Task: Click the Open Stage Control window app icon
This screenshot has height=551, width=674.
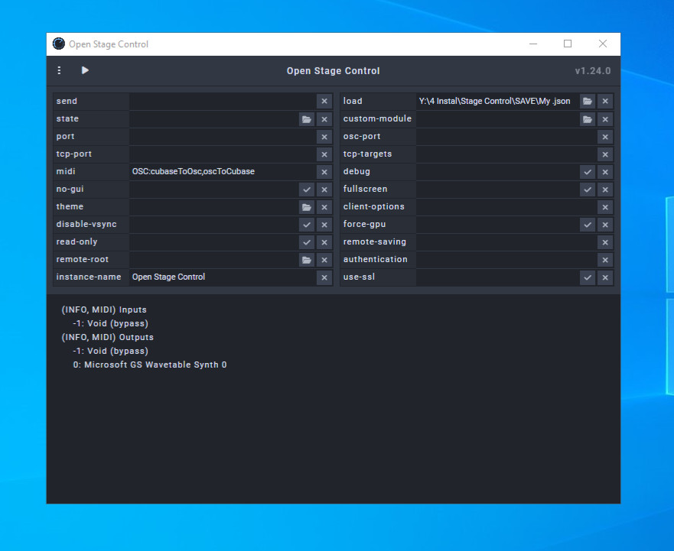Action: pyautogui.click(x=58, y=44)
